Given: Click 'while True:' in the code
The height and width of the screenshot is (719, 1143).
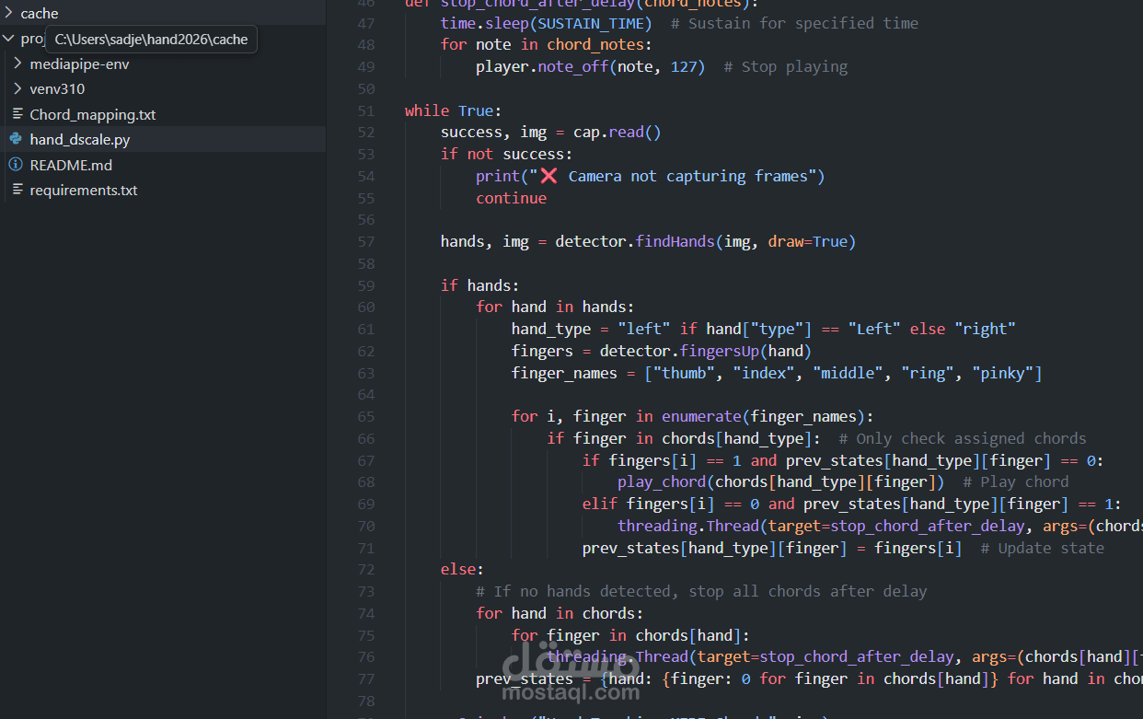Looking at the screenshot, I should click(454, 110).
